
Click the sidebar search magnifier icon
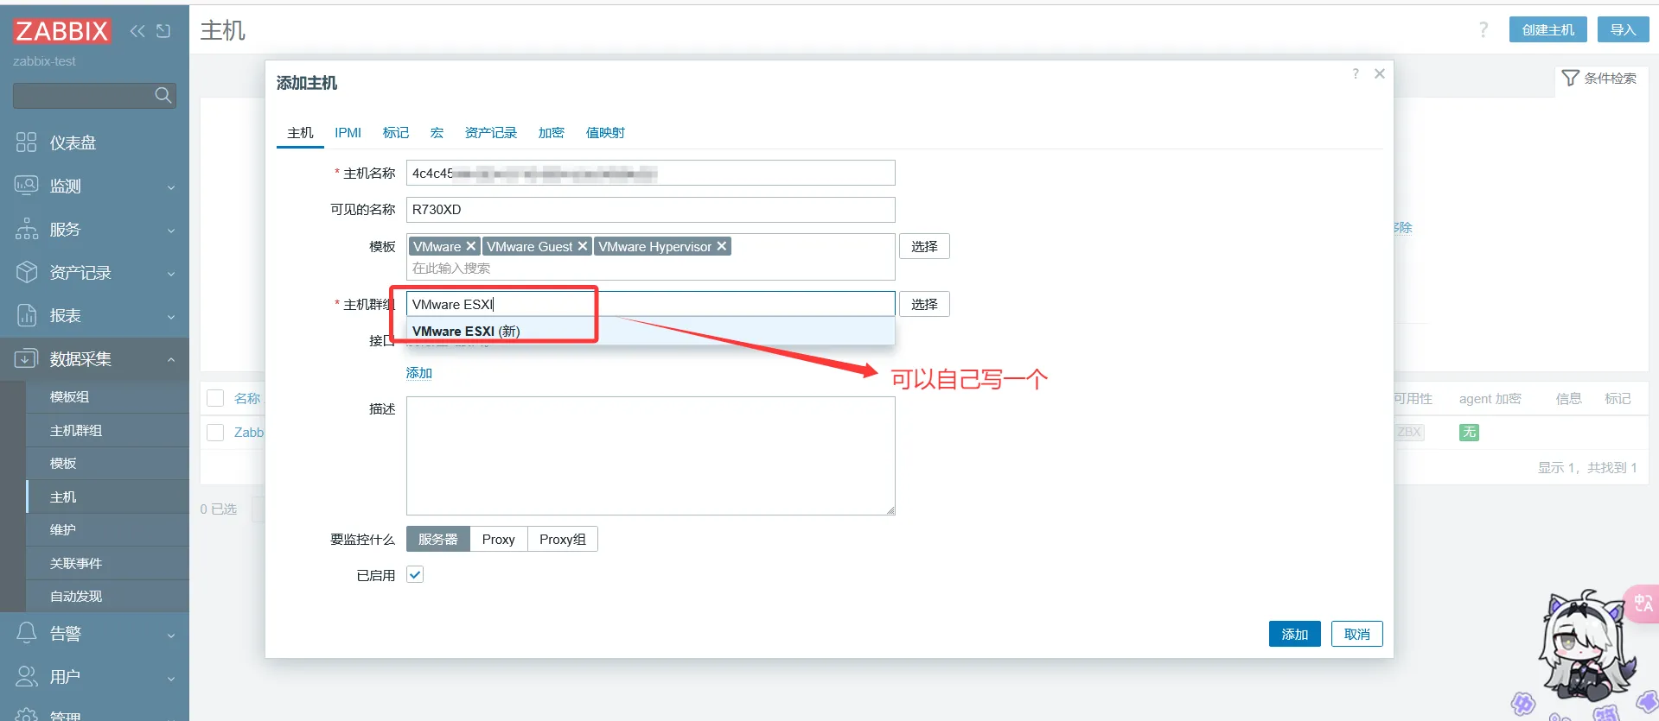pyautogui.click(x=163, y=95)
